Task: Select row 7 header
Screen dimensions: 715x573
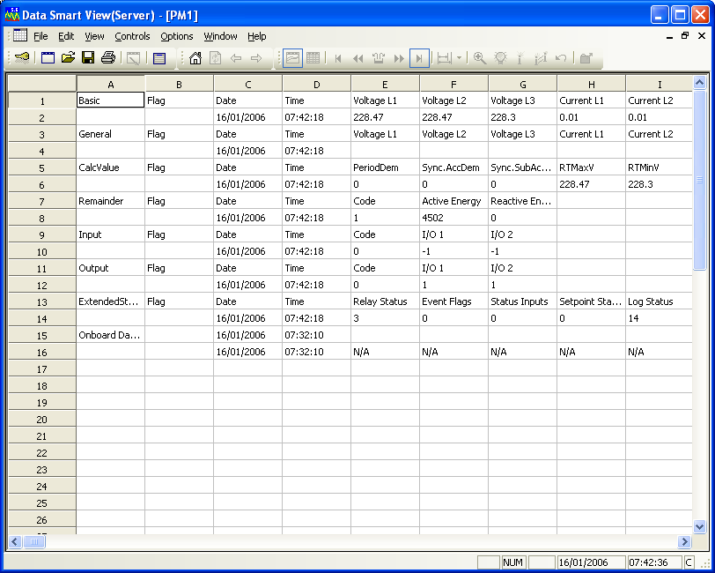Action: tap(42, 201)
